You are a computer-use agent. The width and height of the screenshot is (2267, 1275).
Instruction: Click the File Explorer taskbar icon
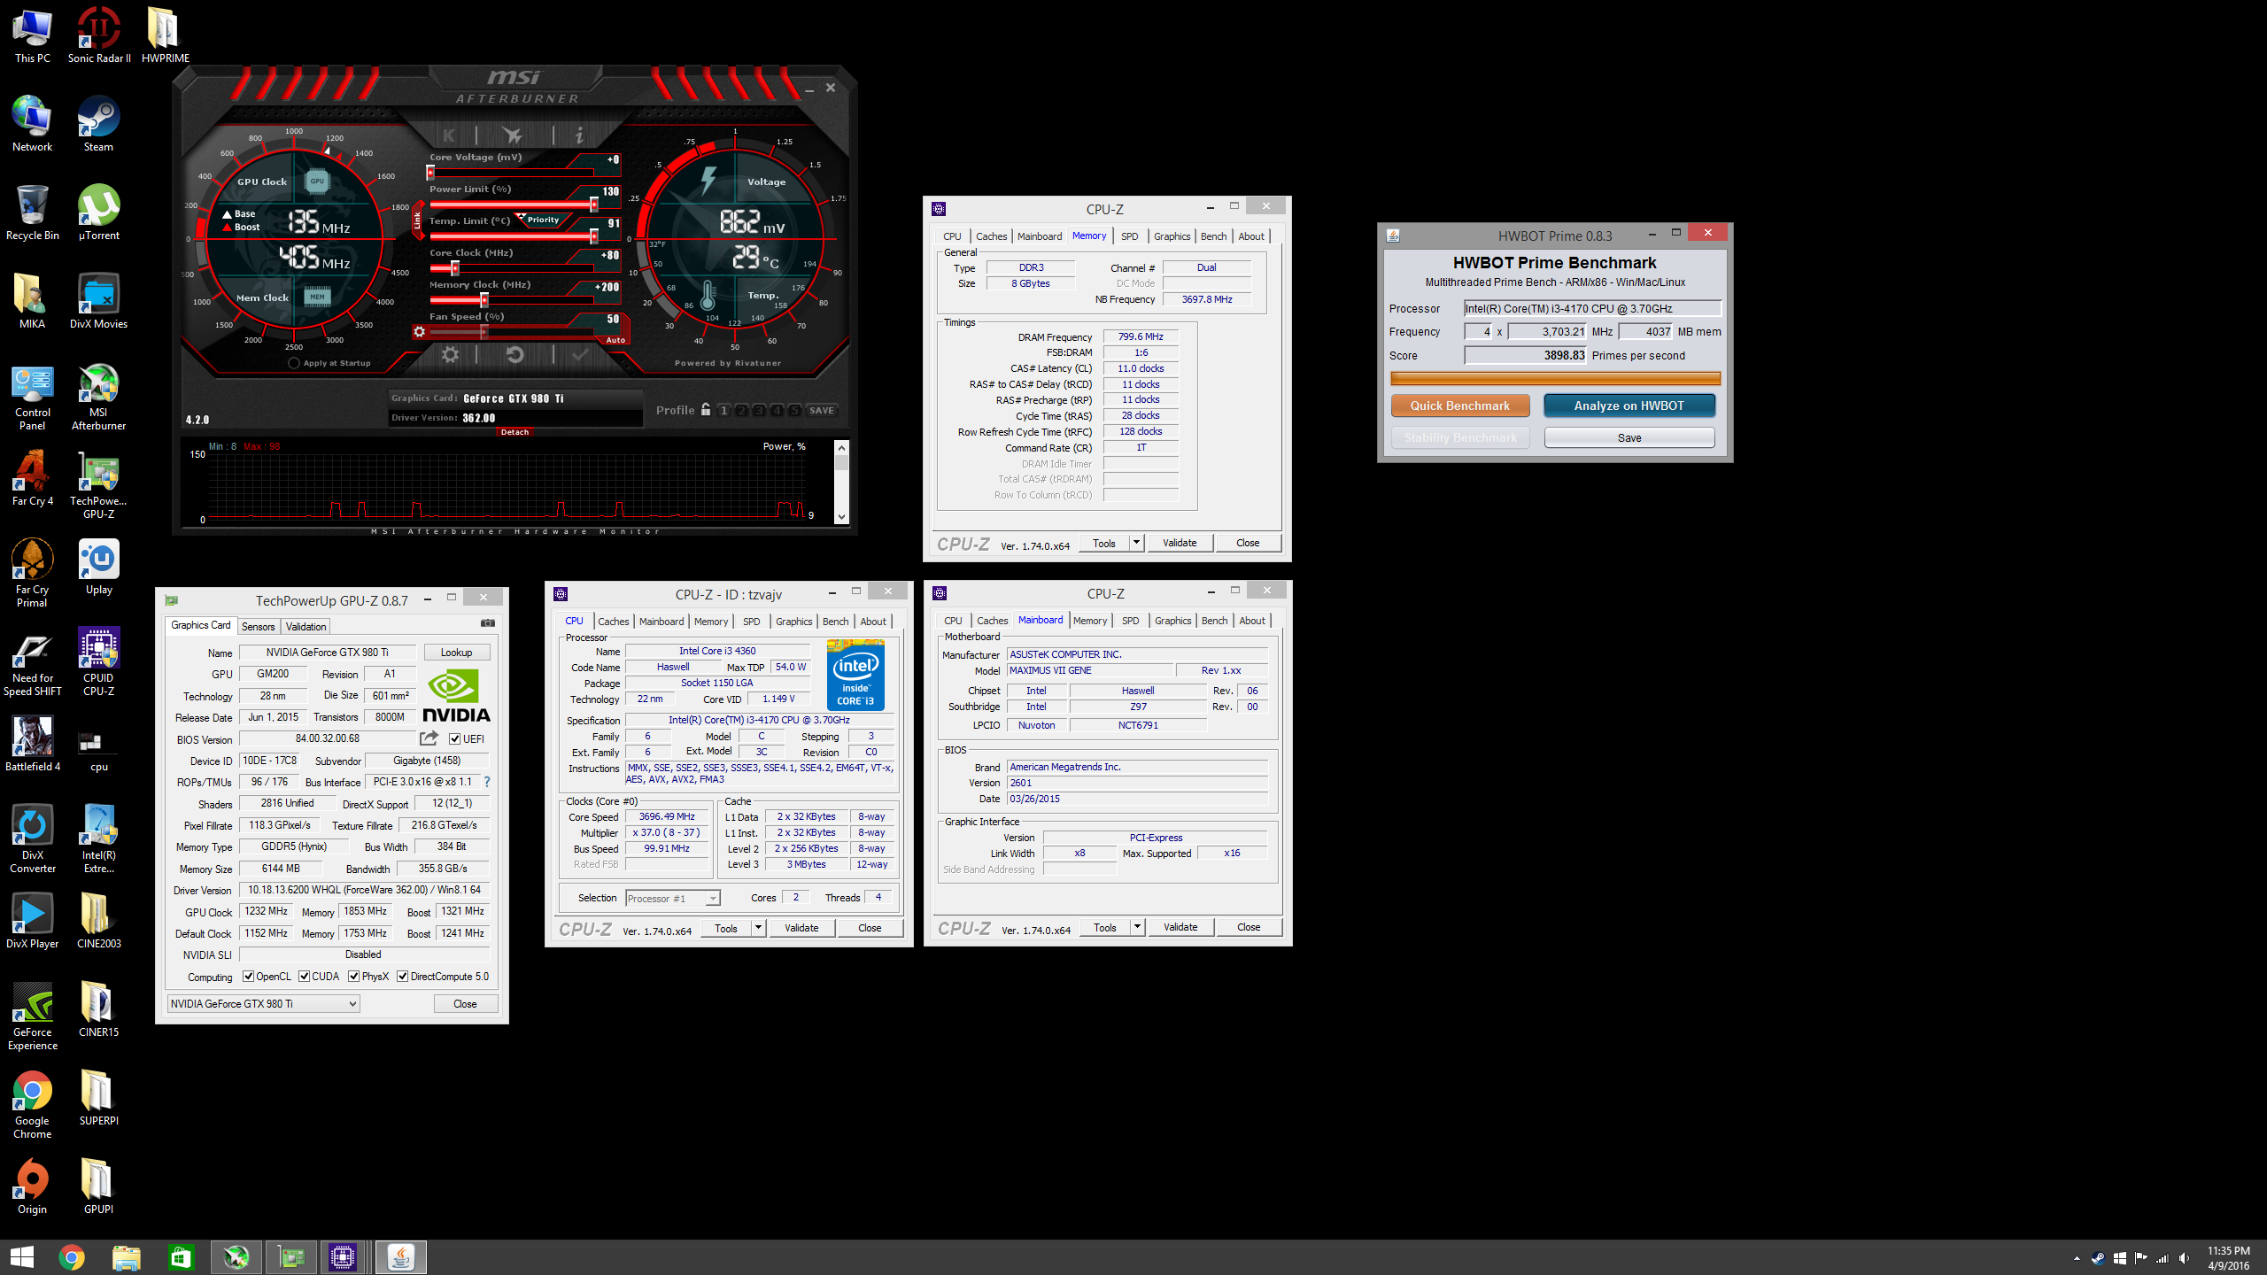pyautogui.click(x=126, y=1256)
